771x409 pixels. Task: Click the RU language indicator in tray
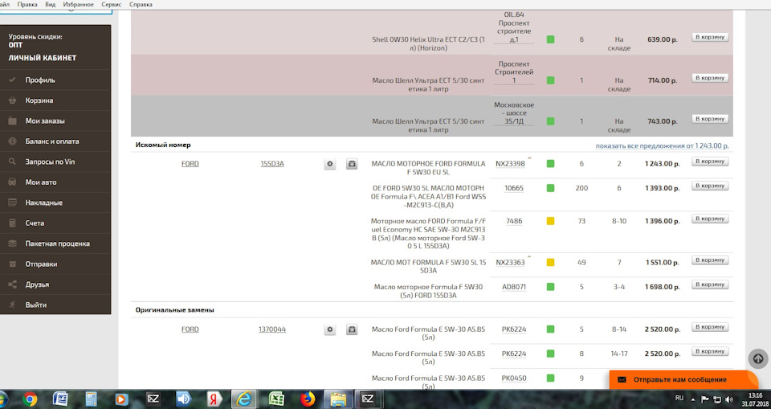(x=679, y=398)
